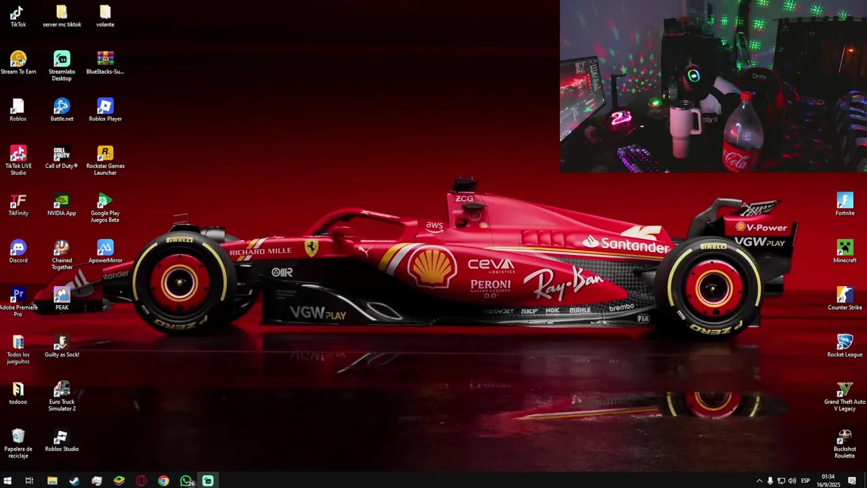The image size is (867, 488).
Task: Launch Chained Together
Action: tap(62, 255)
